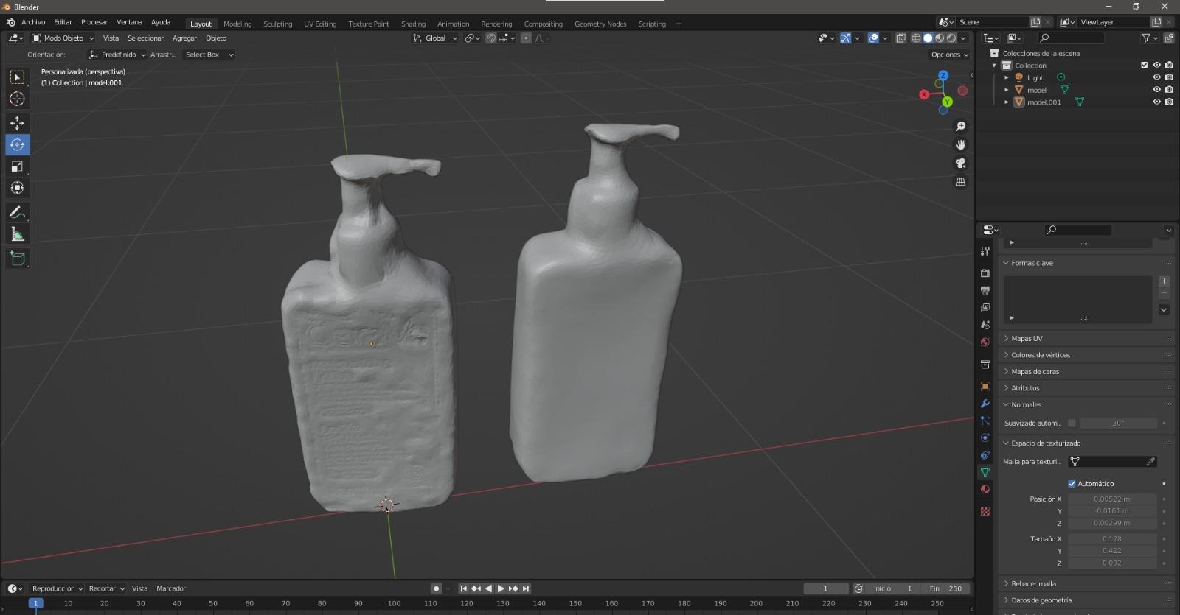
Task: Open the Physics properties tab
Action: pos(985,437)
